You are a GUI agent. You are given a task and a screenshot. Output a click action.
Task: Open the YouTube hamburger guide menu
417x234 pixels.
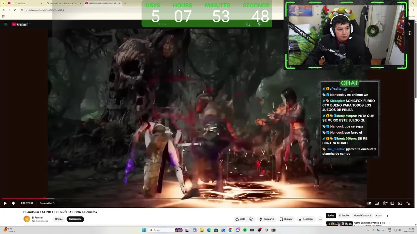[6, 24]
